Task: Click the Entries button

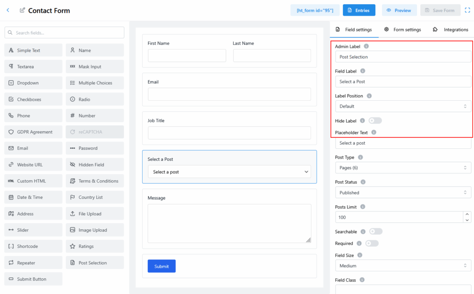Action: point(359,10)
